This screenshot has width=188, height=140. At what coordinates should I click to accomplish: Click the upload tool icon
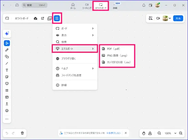(x=7, y=104)
